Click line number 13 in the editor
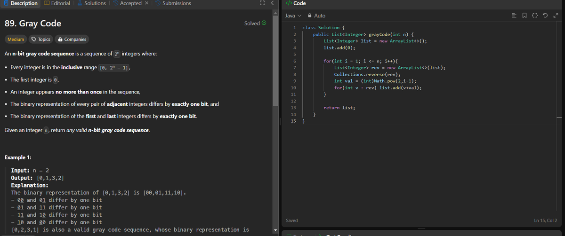This screenshot has height=236, width=565. (293, 107)
